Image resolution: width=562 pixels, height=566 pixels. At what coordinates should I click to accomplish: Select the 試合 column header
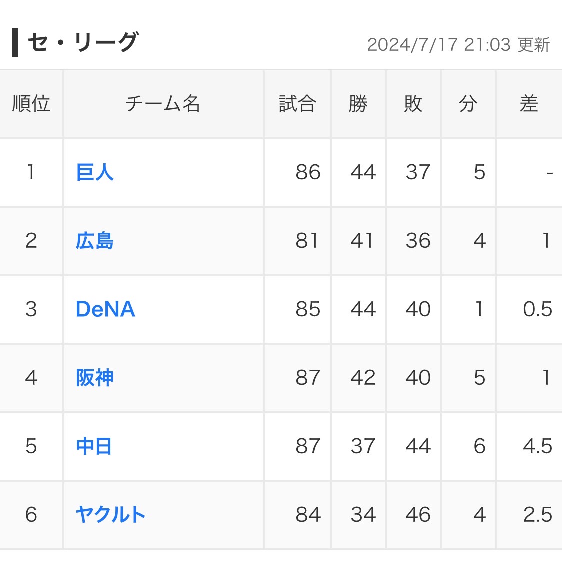[297, 104]
